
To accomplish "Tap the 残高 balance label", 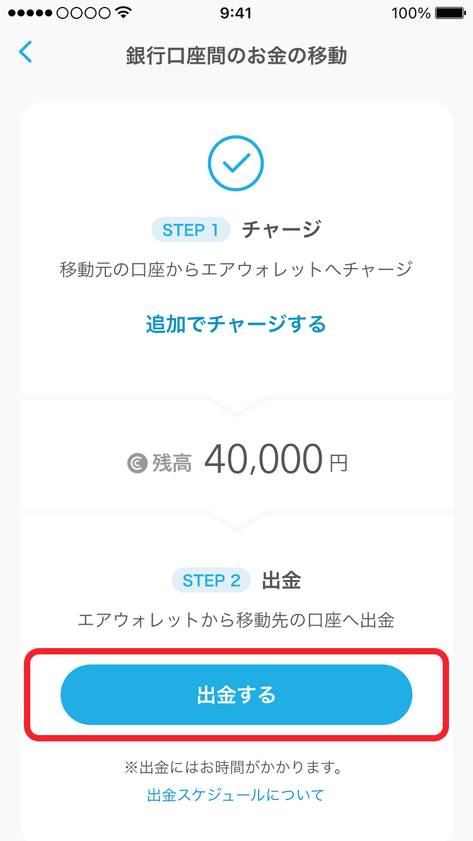I will (172, 463).
